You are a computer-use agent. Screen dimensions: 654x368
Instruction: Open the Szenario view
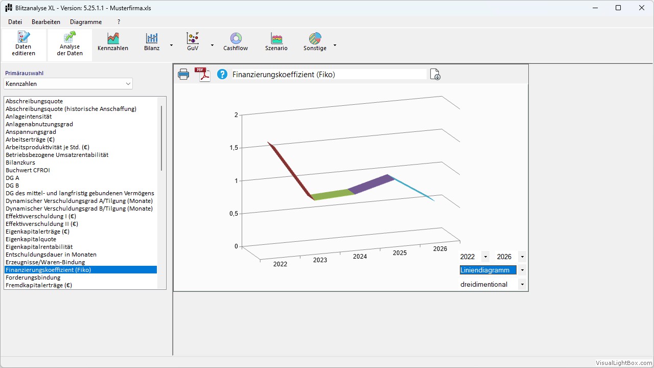tap(276, 42)
